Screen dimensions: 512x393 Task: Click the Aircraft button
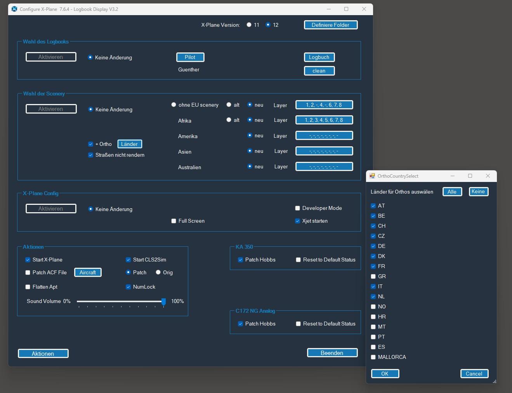(88, 272)
